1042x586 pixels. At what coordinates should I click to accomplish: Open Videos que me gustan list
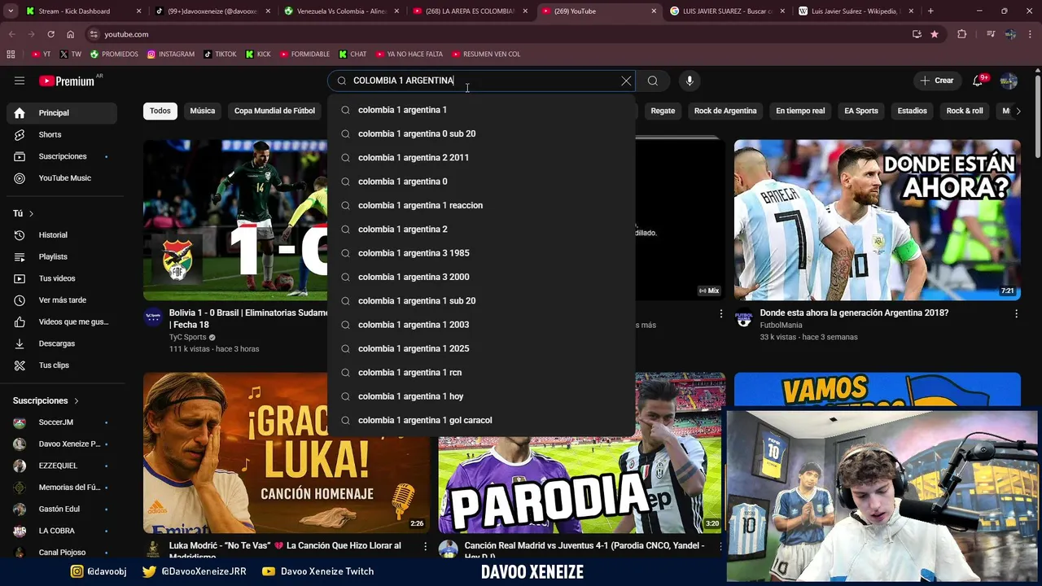coord(62,321)
